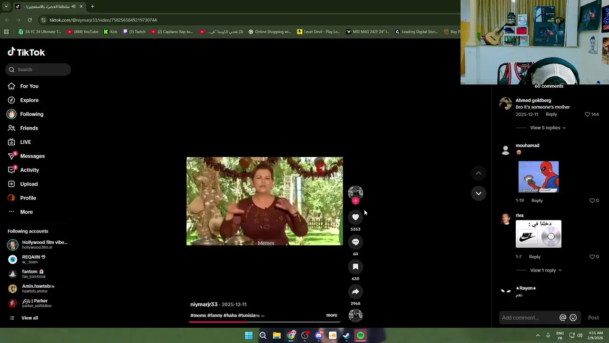Post the comment

point(593,318)
